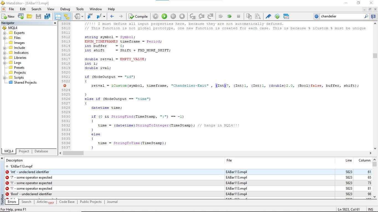Open the chat notifications icon showing 5

coord(373,16)
